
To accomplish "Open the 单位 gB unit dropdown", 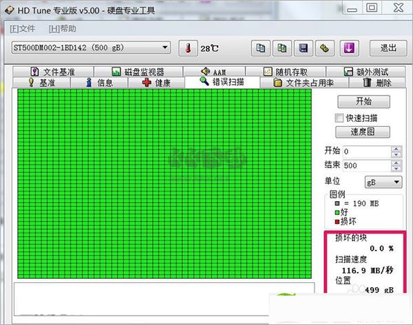I will (383, 182).
